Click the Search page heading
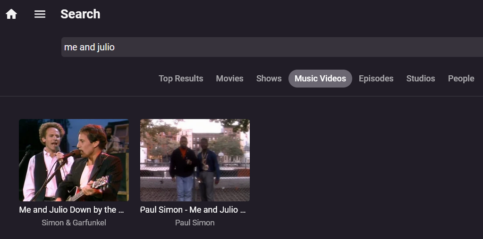Screen dimensions: 483x239 tap(80, 14)
